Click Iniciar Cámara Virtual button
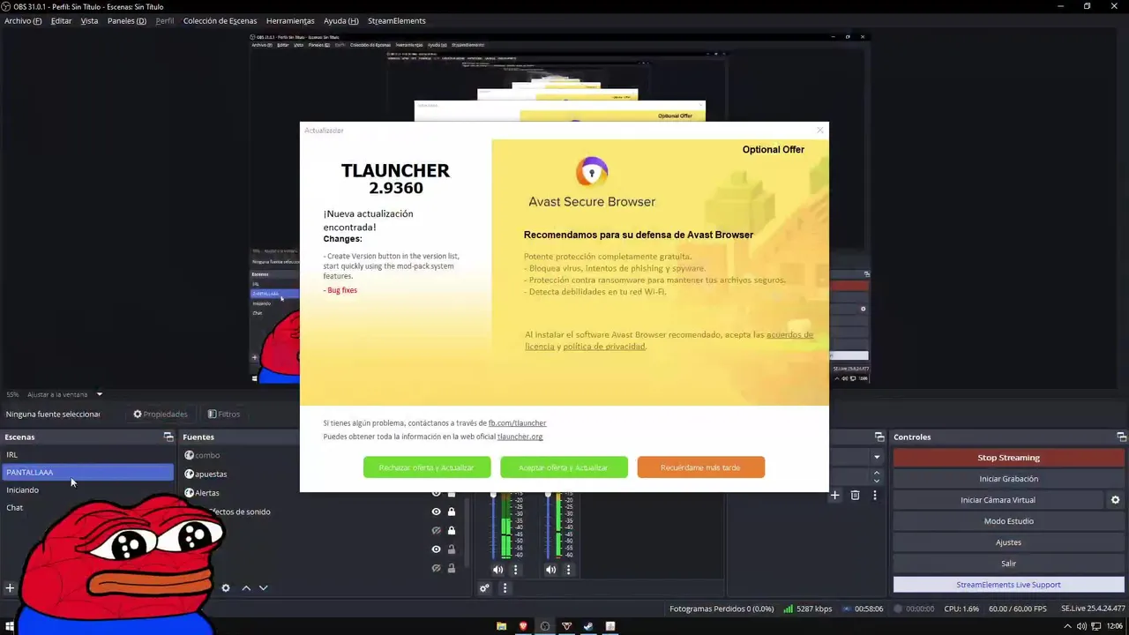 [998, 500]
